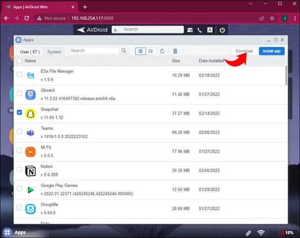The height and width of the screenshot is (238, 300).
Task: Click the "37.27 MB" Snapchat size
Action: [180, 114]
